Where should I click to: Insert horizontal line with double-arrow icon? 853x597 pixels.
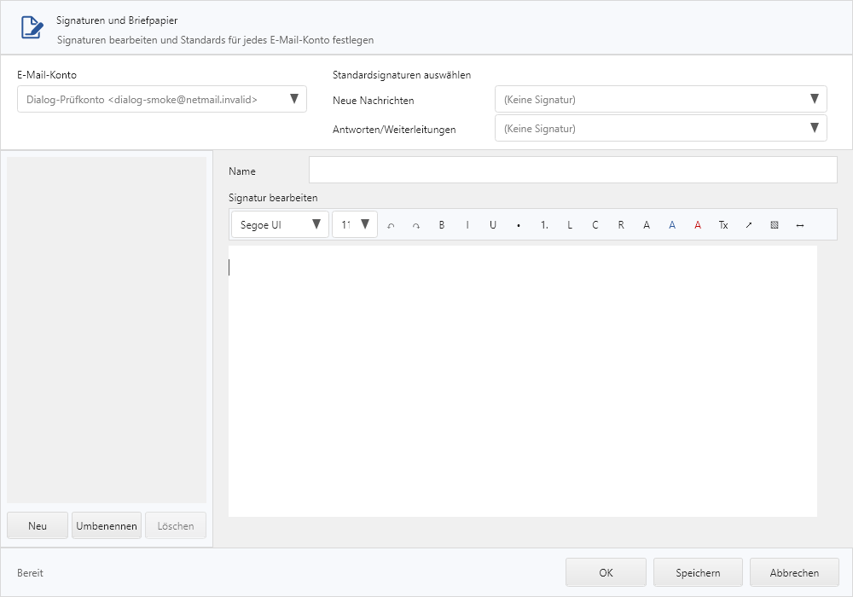pyautogui.click(x=800, y=225)
